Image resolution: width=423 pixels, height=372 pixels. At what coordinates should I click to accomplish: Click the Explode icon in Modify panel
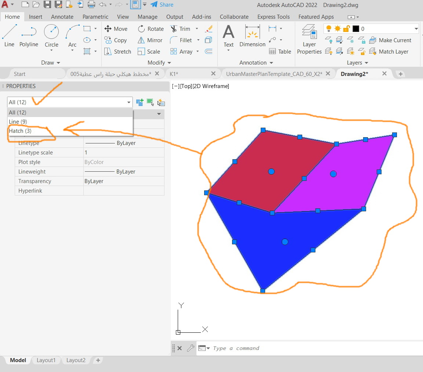209,40
